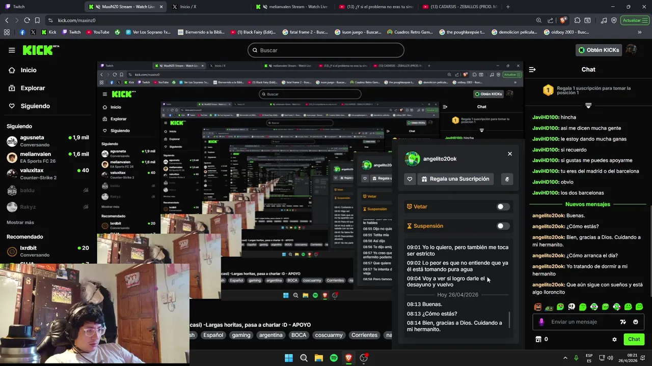The image size is (652, 366).
Task: Switch to the CATARSIS - ZEBALLOS tab
Action: pyautogui.click(x=460, y=7)
